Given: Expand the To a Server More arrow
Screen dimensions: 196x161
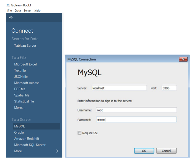Looking at the screenshot, I should (x=57, y=151).
